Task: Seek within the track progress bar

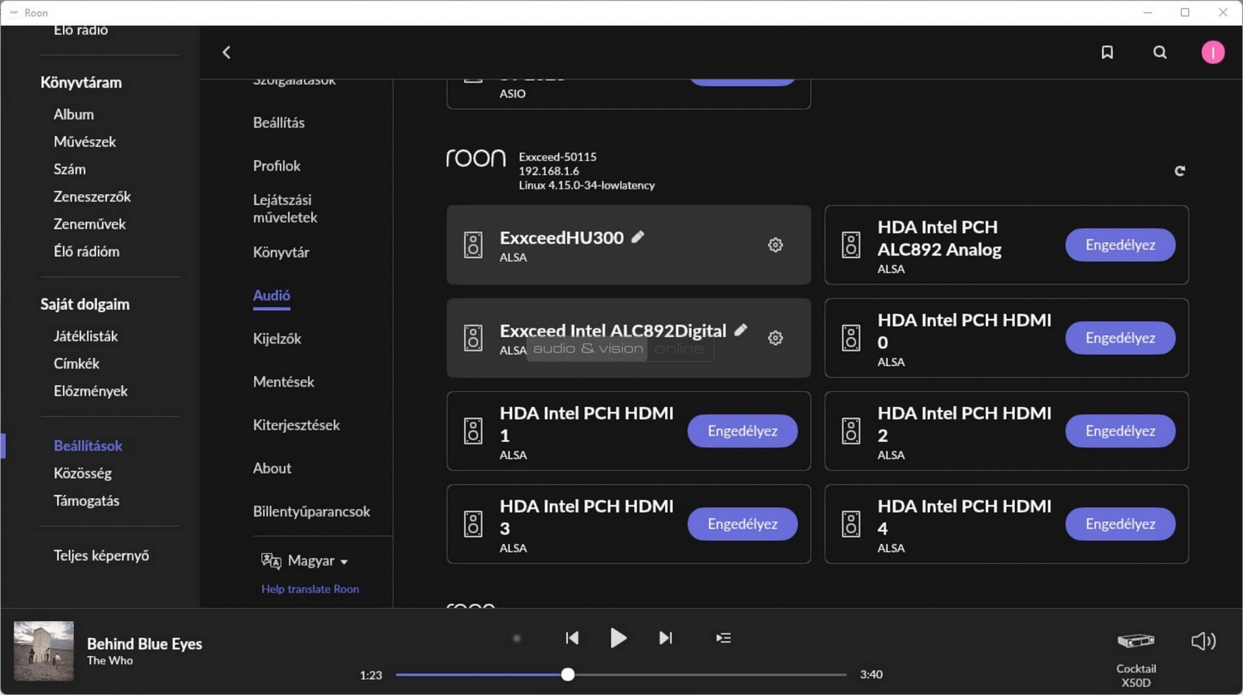Action: pyautogui.click(x=621, y=674)
